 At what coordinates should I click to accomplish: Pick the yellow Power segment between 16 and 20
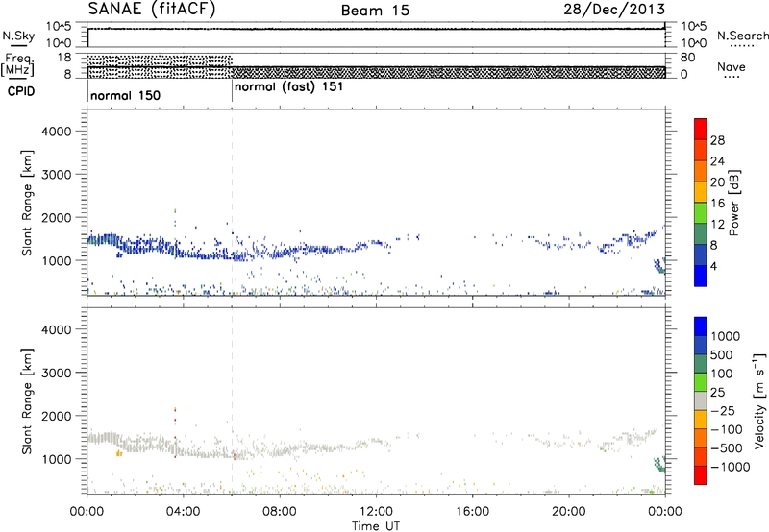(701, 191)
